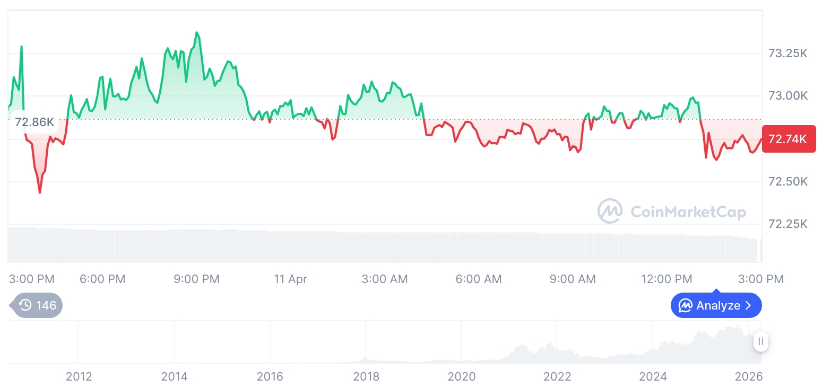Open the 146 historical events badge
831x388 pixels.
click(x=37, y=305)
